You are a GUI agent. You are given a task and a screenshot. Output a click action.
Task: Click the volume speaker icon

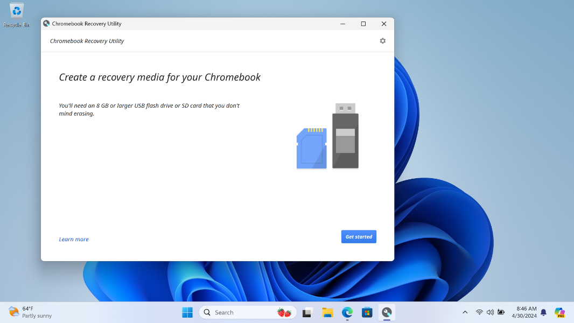[490, 312]
